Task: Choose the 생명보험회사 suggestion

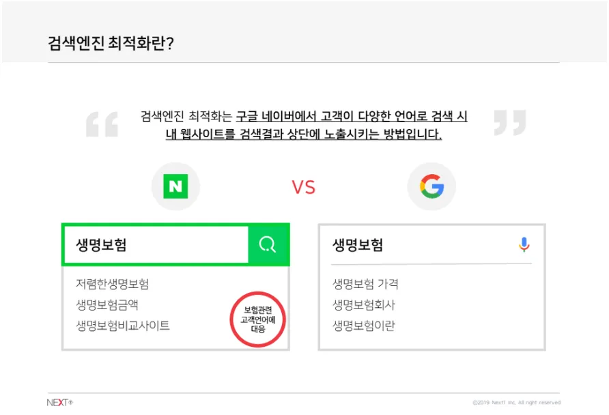Action: pos(364,304)
